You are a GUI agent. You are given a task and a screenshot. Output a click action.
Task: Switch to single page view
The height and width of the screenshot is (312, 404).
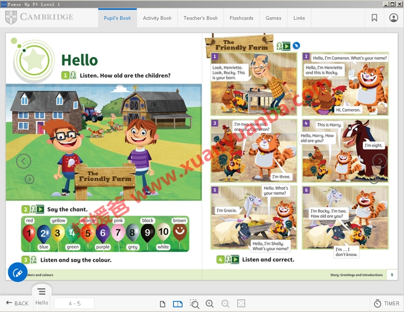coord(163,303)
